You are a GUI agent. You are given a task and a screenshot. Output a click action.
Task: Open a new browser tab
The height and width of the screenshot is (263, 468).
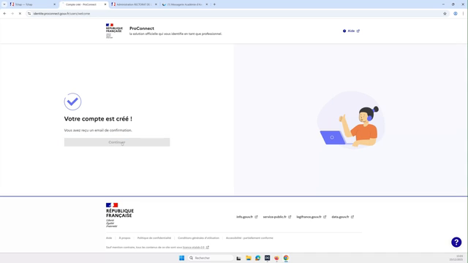pyautogui.click(x=214, y=4)
